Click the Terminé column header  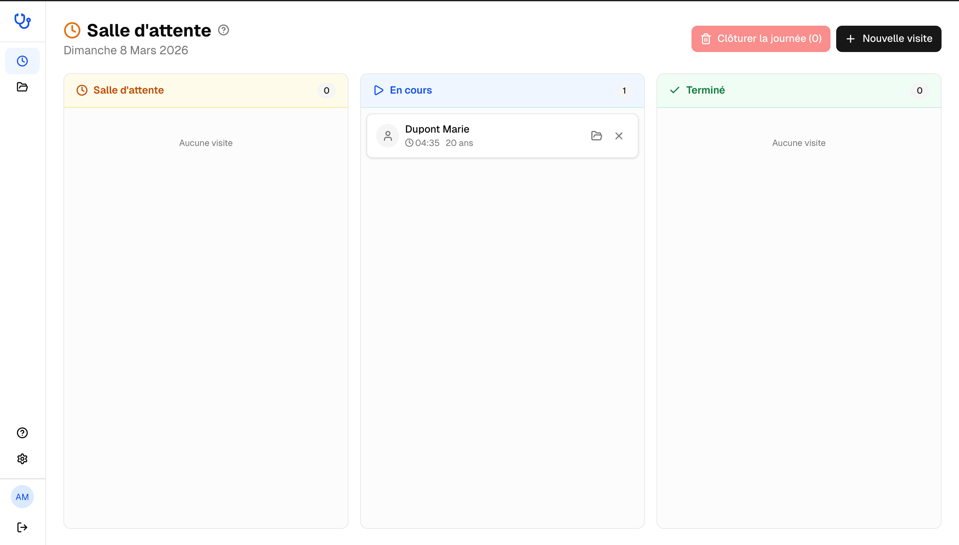(705, 90)
